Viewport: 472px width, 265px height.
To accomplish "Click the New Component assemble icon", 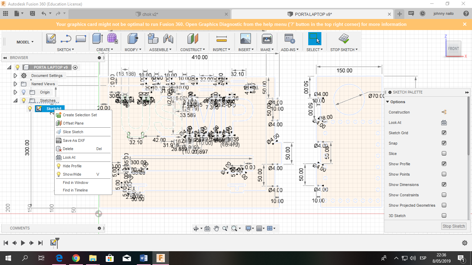I will click(x=153, y=39).
